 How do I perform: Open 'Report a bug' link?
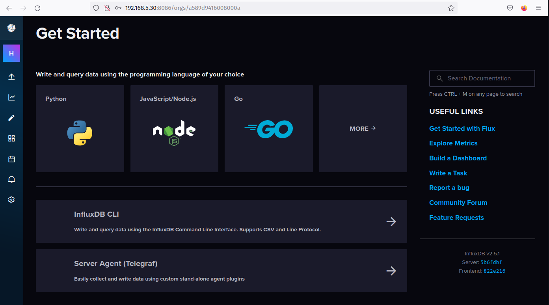tap(449, 188)
